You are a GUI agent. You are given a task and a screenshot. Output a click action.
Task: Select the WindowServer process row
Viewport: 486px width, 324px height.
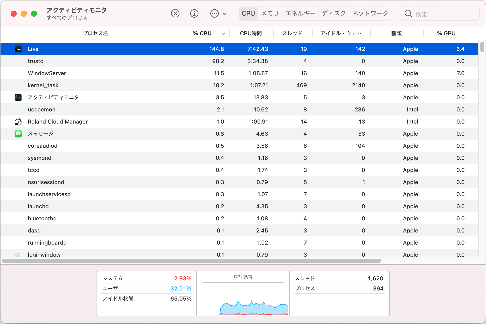coord(239,73)
